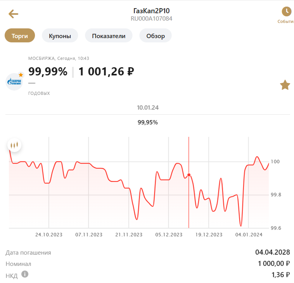Open the Events clock icon
The width and height of the screenshot is (294, 283).
(x=286, y=11)
